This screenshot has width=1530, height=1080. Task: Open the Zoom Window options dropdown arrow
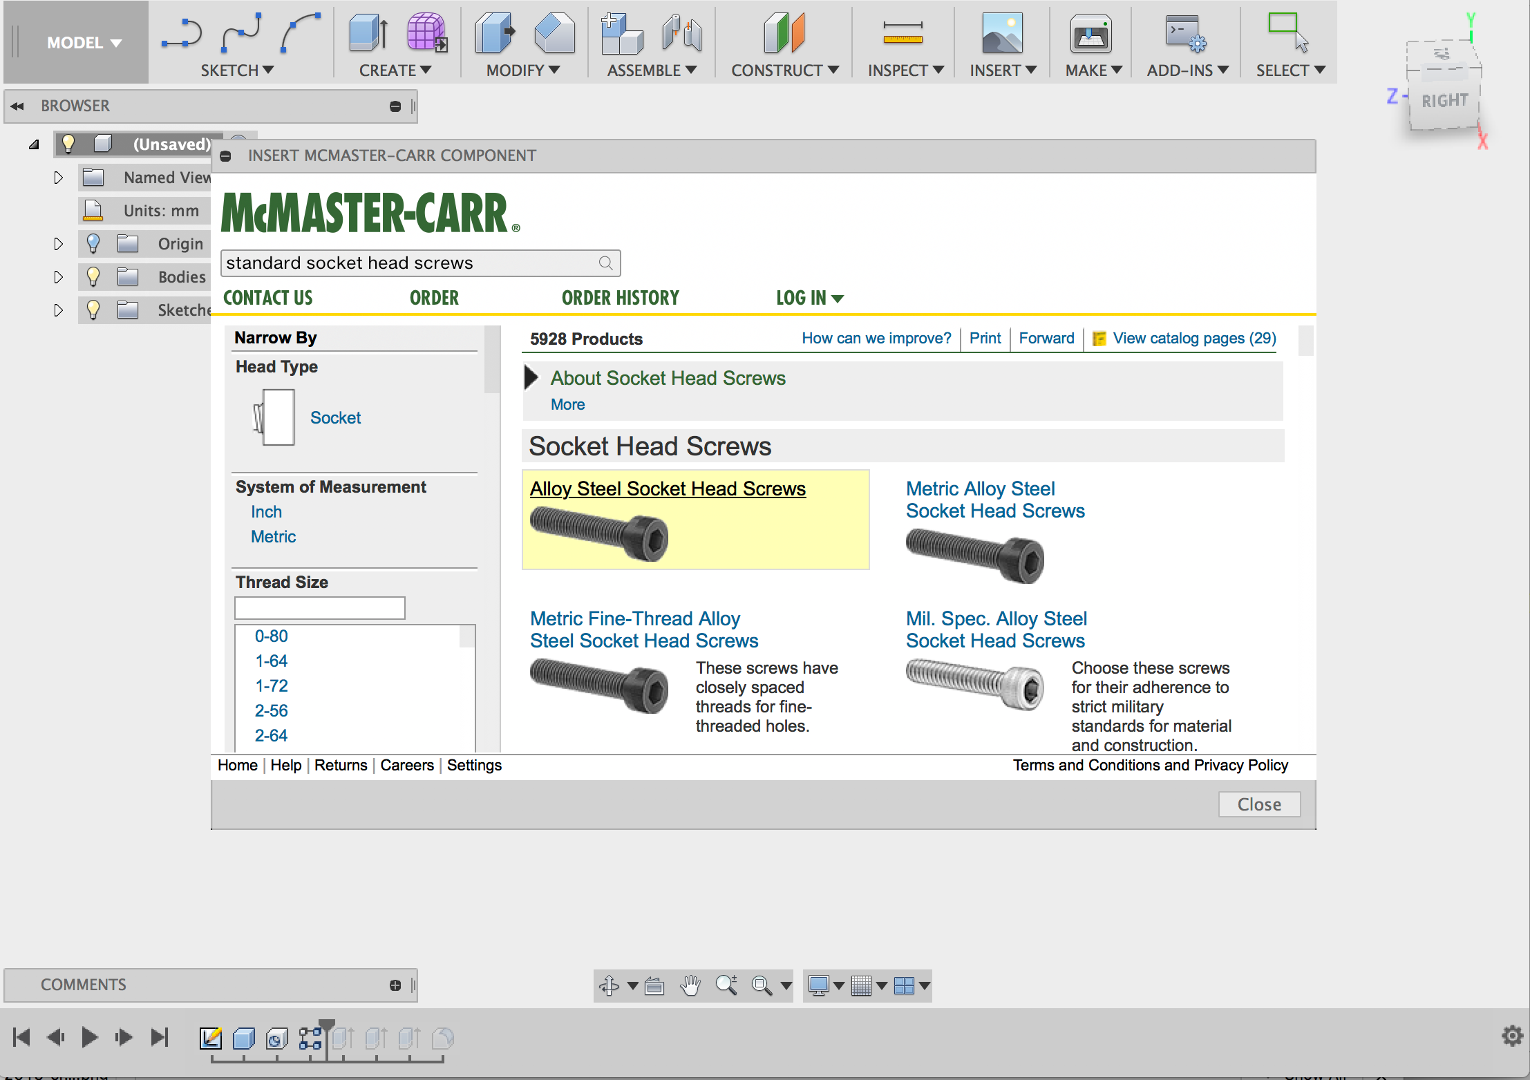pos(786,986)
